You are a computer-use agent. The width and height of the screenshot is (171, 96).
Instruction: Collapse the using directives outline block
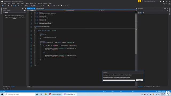point(34,12)
